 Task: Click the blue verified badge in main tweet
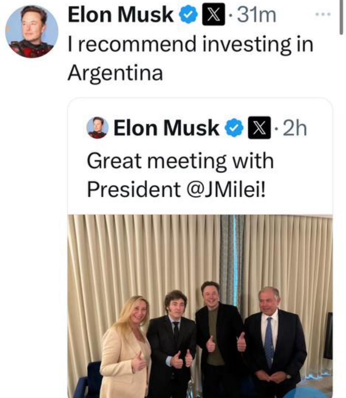click(x=188, y=15)
